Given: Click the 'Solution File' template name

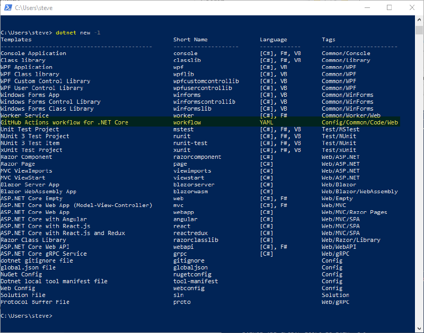Looking at the screenshot, I should coord(23,295).
